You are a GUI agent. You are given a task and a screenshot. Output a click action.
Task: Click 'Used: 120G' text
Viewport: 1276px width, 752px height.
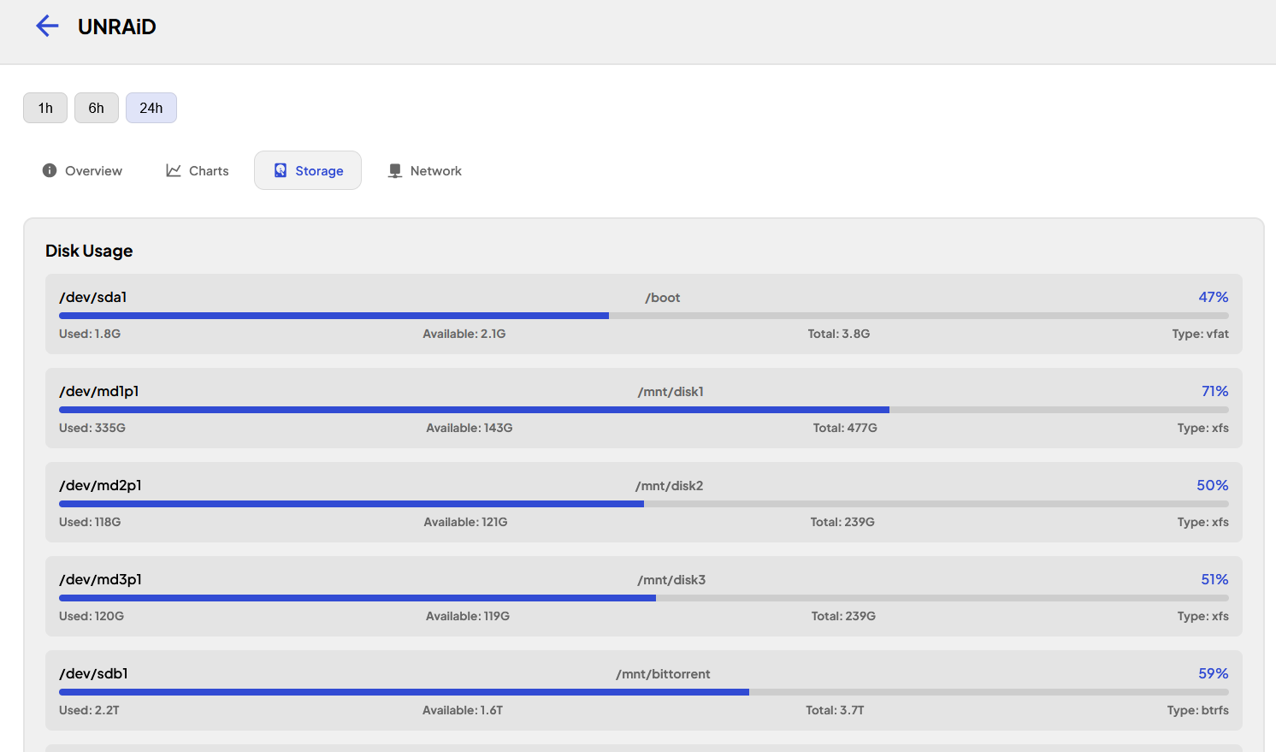(92, 616)
